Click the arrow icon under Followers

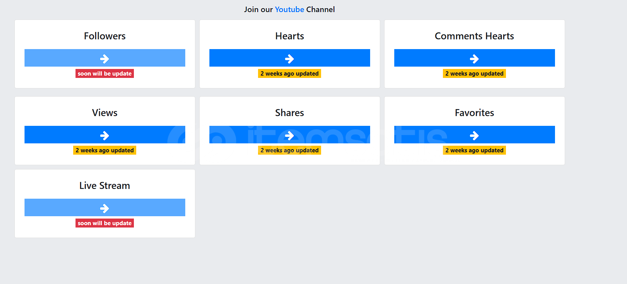pos(104,58)
